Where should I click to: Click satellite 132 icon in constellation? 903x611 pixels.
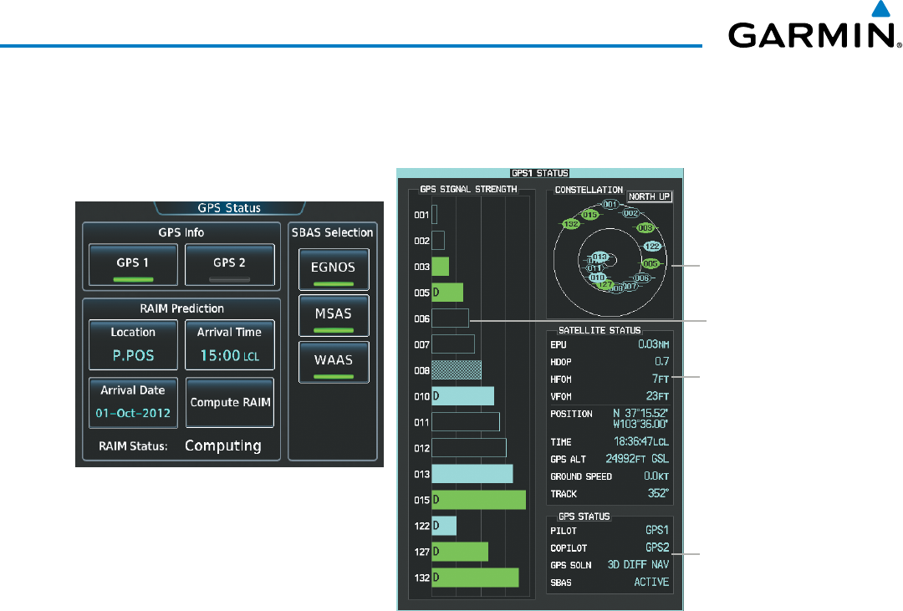pyautogui.click(x=571, y=223)
